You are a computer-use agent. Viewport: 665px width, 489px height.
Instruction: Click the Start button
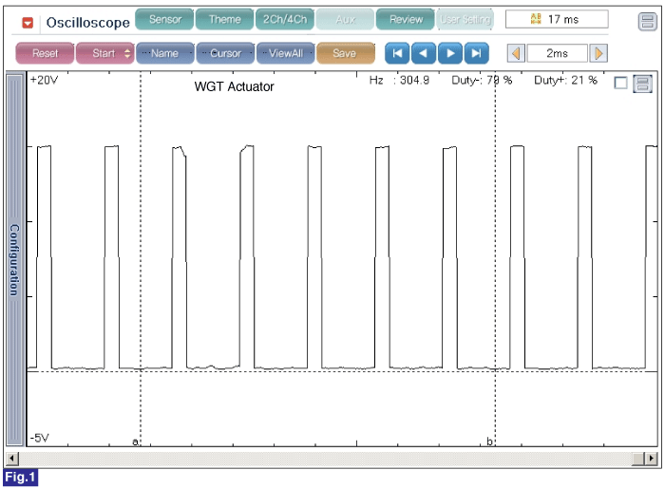(104, 53)
